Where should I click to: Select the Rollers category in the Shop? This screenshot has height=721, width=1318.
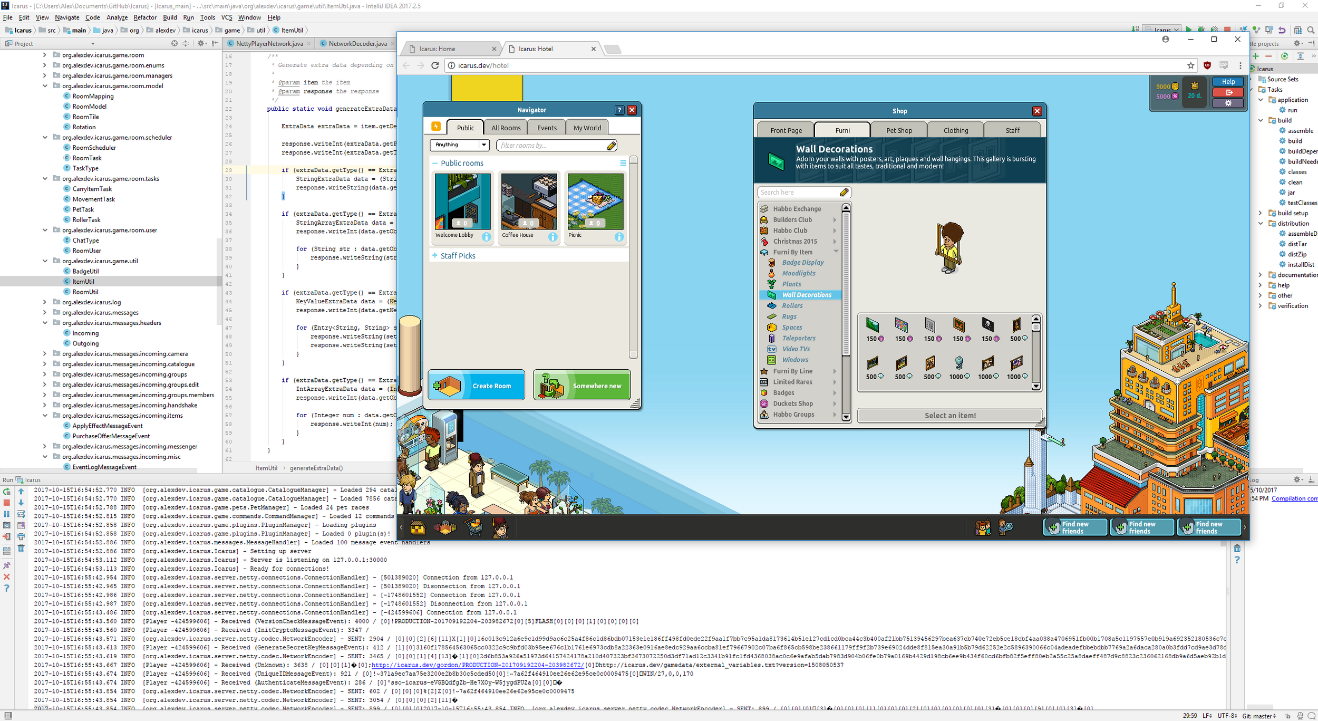coord(792,306)
